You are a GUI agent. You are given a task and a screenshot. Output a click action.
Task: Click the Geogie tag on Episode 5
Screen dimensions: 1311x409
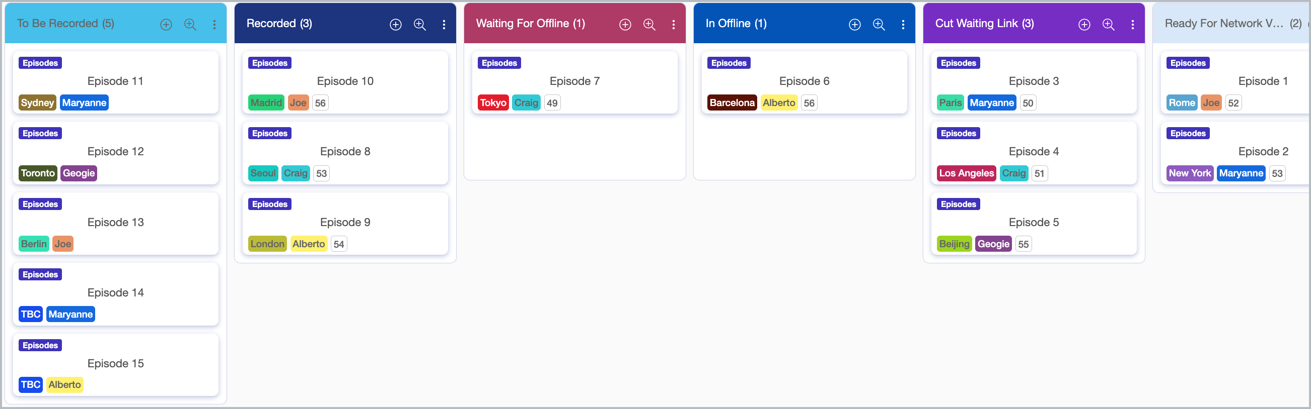[x=993, y=244]
